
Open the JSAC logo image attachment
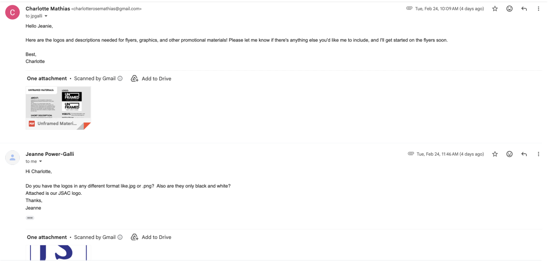tap(58, 253)
